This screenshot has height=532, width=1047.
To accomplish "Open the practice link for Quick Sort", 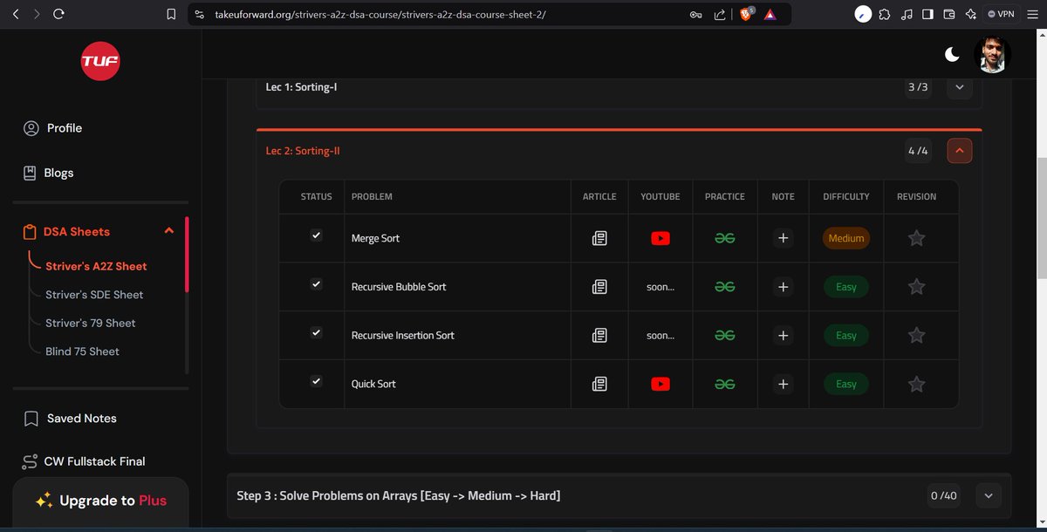I will point(724,384).
